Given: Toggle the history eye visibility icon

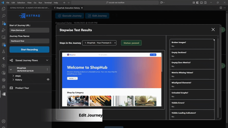Looking at the screenshot, I should (48, 80).
